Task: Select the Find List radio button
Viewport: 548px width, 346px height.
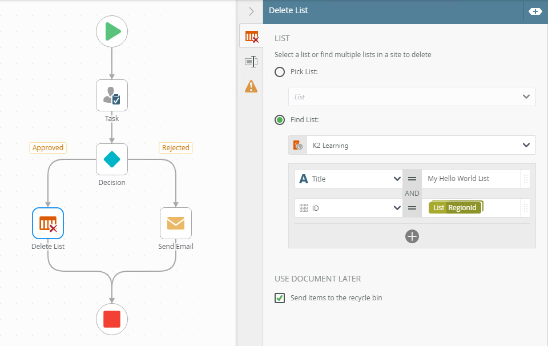Action: pos(280,120)
